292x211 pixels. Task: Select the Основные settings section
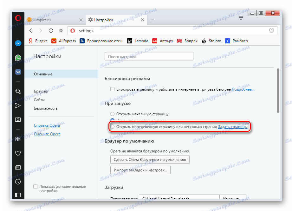point(61,74)
